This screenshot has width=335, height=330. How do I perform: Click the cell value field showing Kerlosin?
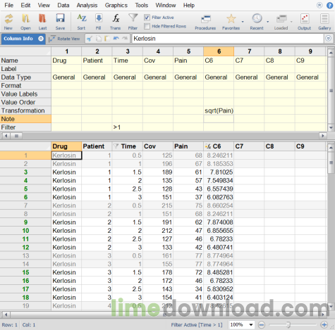tap(228, 39)
